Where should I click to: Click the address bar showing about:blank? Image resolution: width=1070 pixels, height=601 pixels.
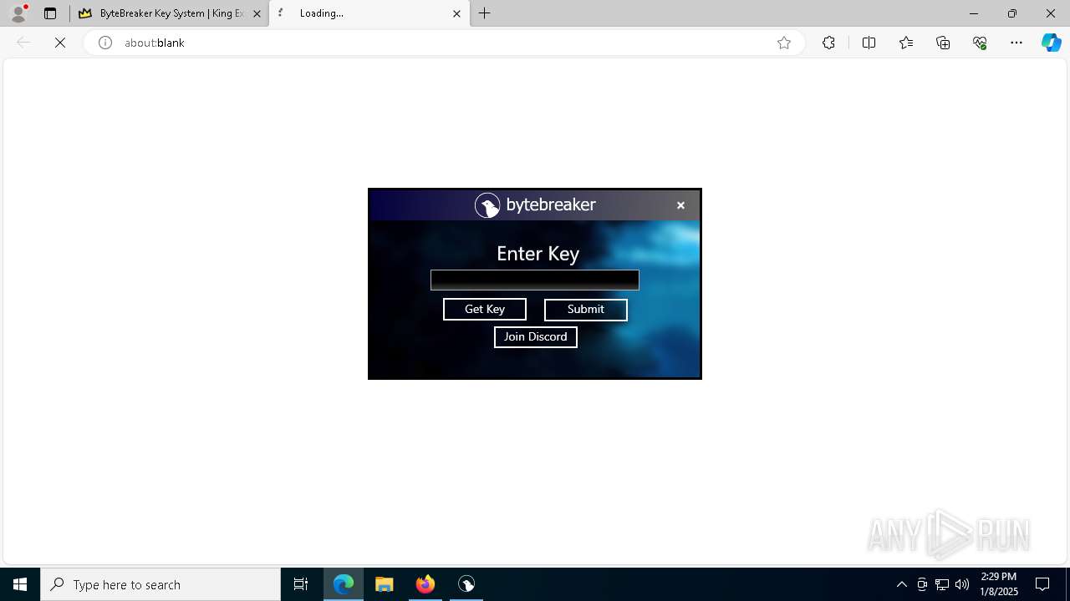(443, 43)
